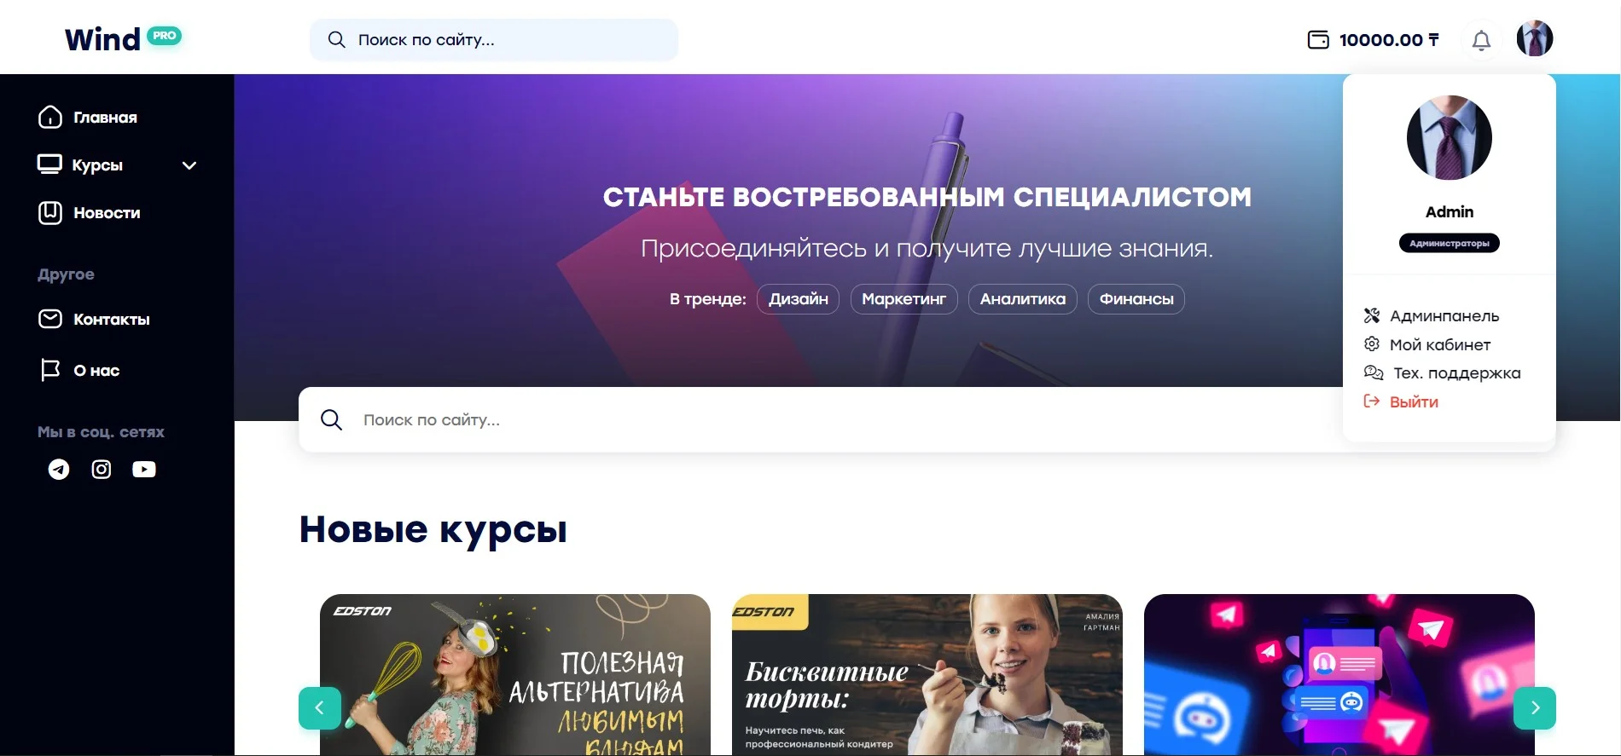Show next courses with right carousel arrow
The height and width of the screenshot is (756, 1621).
coord(1535,708)
